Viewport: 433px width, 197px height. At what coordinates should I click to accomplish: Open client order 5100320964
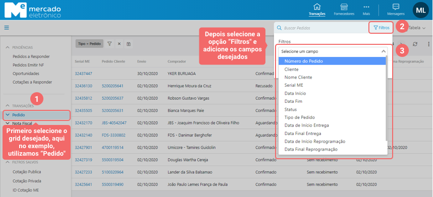coord(113,172)
